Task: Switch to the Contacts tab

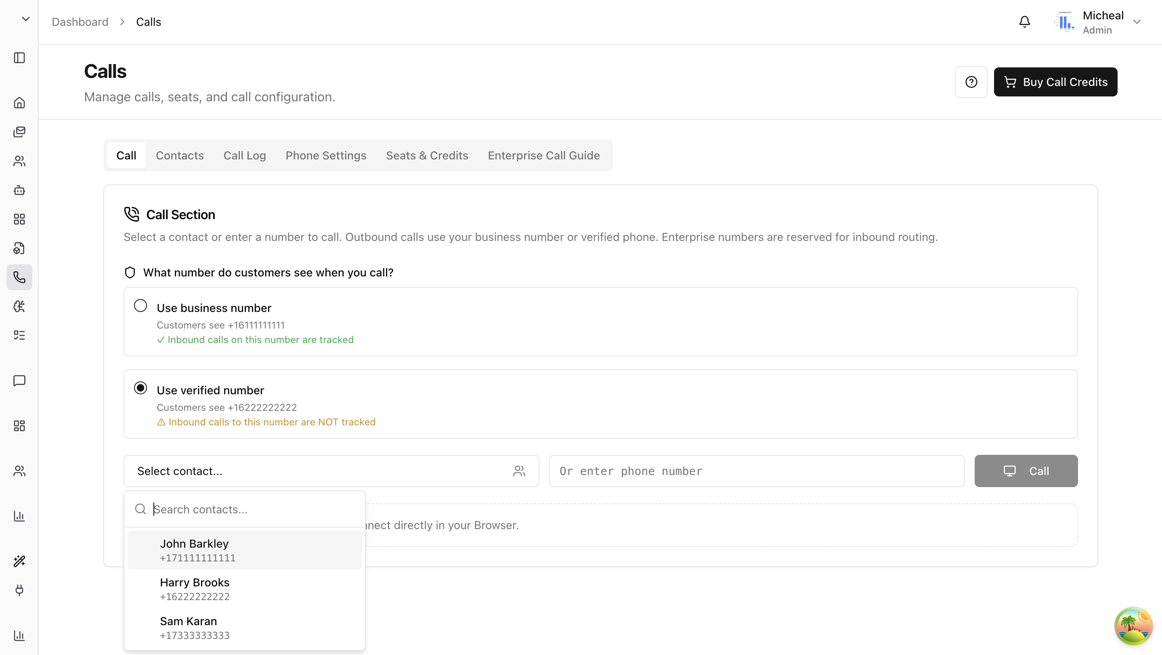Action: click(180, 155)
